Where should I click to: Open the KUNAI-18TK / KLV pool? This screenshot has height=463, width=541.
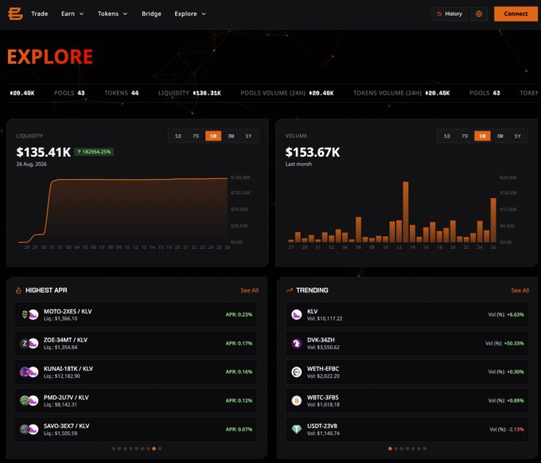point(135,372)
